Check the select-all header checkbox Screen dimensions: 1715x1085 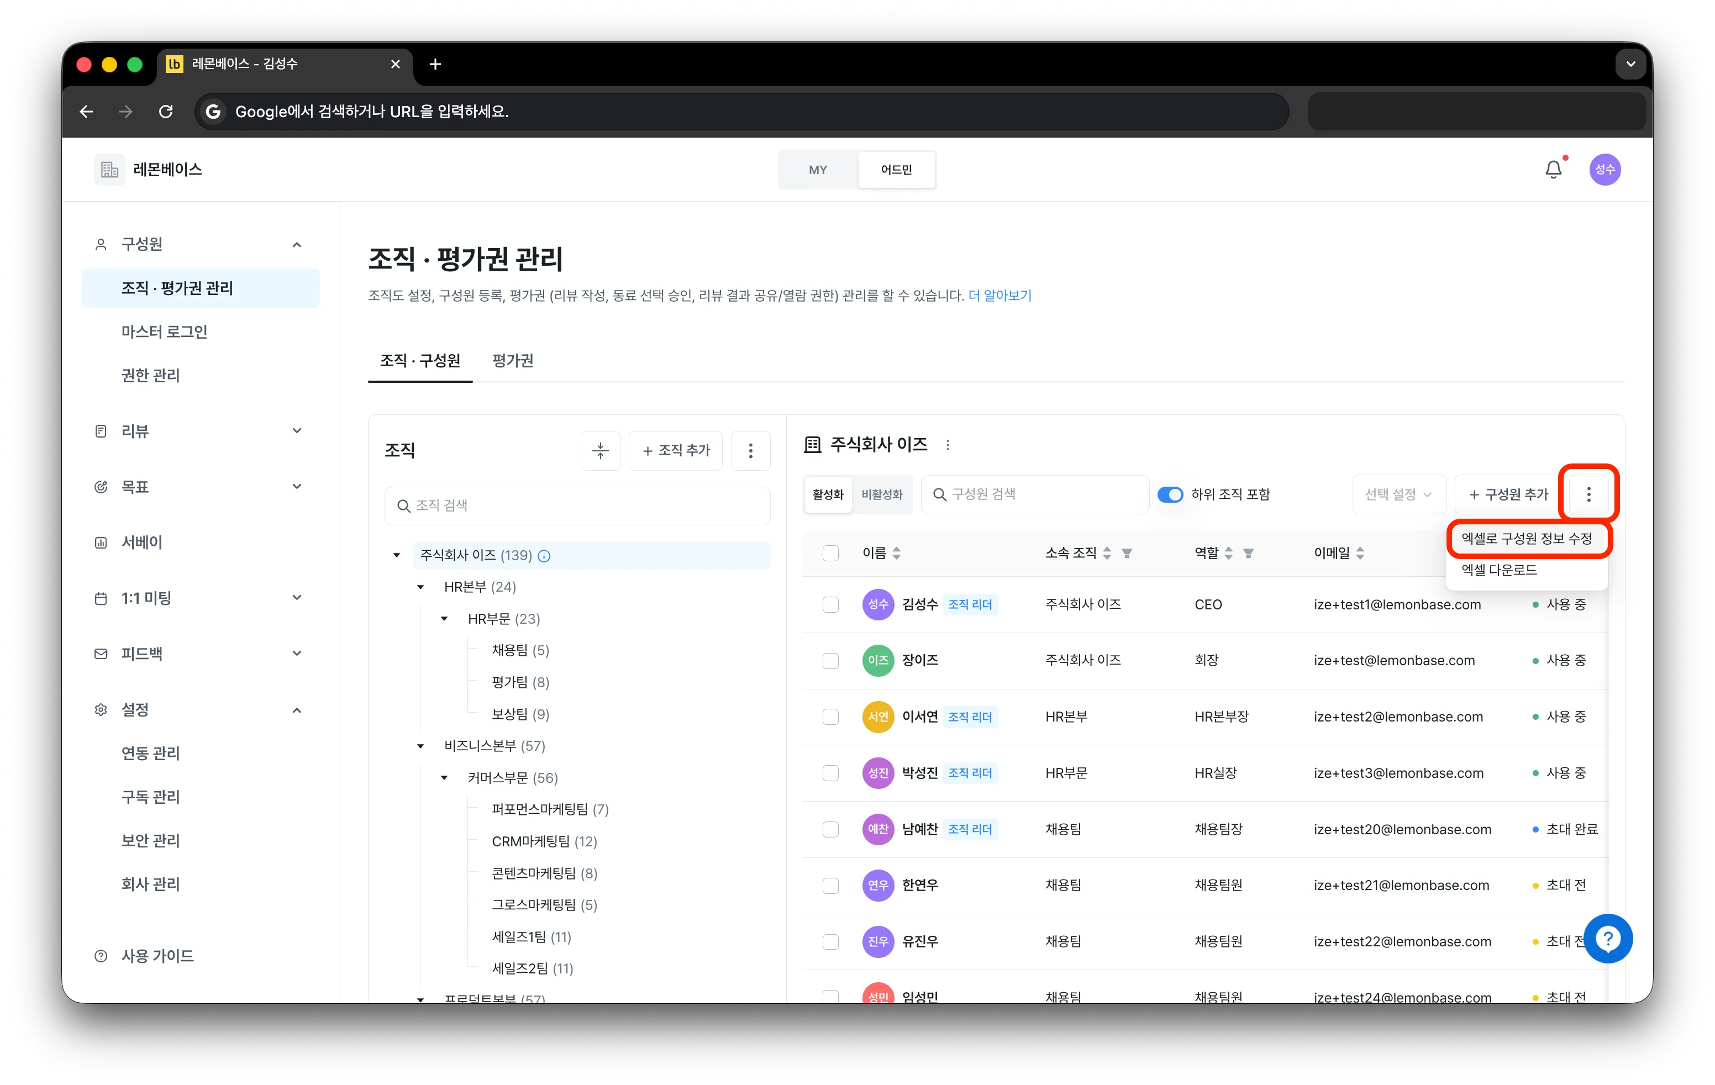point(830,553)
